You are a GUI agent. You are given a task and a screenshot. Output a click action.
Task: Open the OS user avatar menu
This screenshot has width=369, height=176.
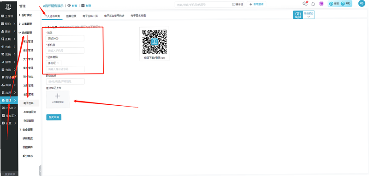coord(362,4)
